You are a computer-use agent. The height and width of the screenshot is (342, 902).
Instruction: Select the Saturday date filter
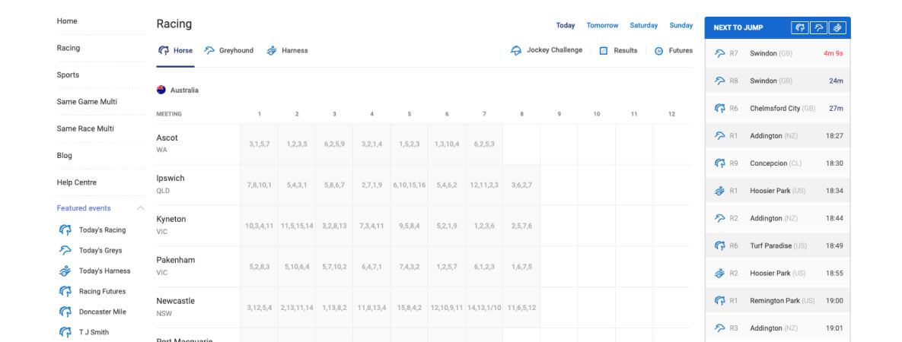(x=644, y=25)
